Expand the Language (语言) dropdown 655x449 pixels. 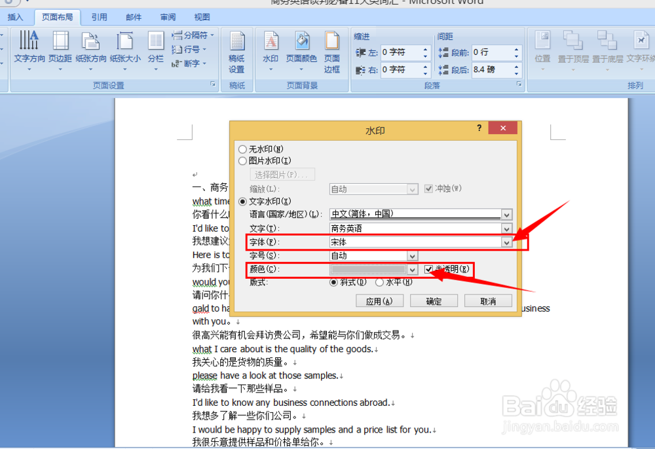(507, 215)
